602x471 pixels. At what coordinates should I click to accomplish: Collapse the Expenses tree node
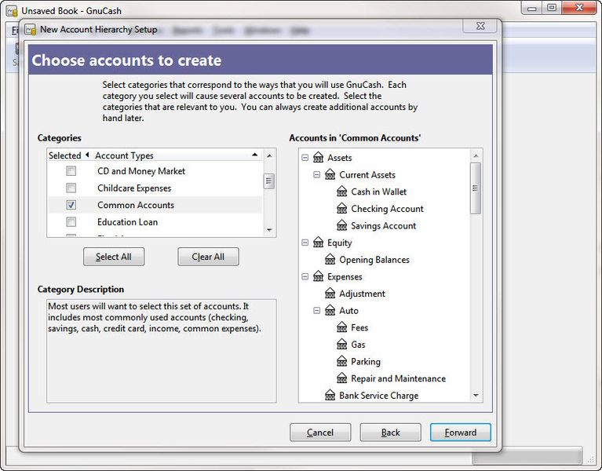305,276
